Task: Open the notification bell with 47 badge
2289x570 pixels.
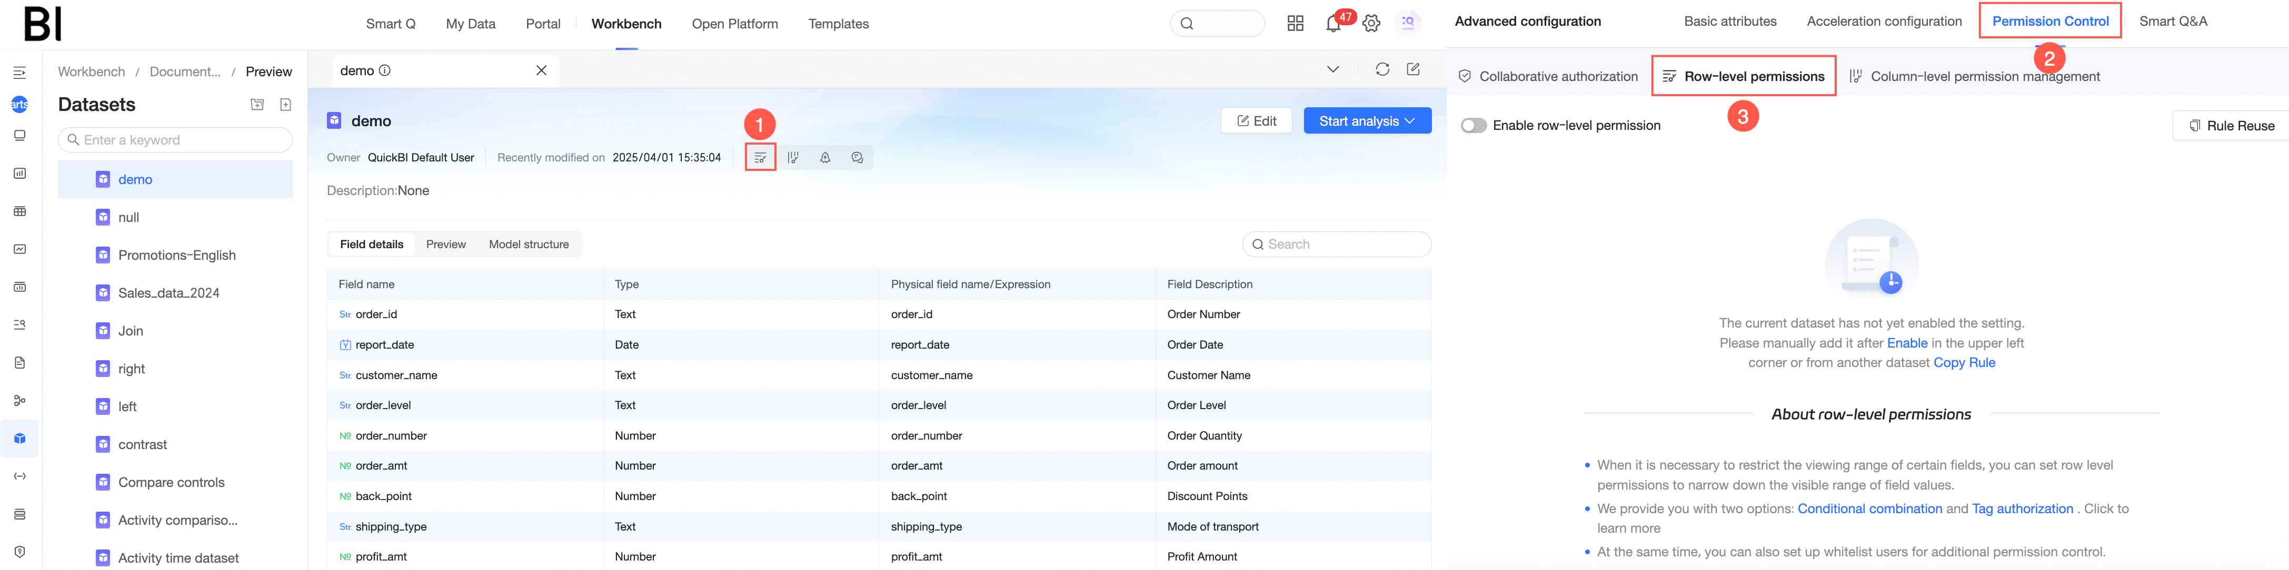Action: point(1333,24)
